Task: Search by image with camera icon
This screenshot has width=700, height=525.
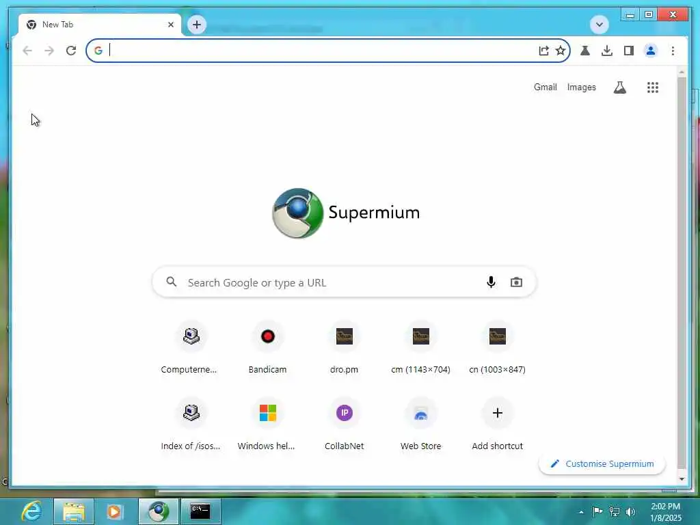Action: coord(516,282)
